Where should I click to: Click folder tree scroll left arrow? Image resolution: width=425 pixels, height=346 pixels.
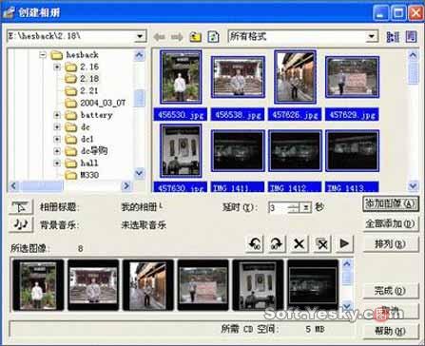(x=13, y=186)
